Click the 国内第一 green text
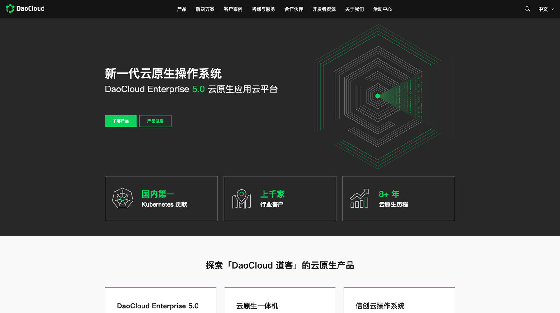The width and height of the screenshot is (560, 313). (158, 194)
